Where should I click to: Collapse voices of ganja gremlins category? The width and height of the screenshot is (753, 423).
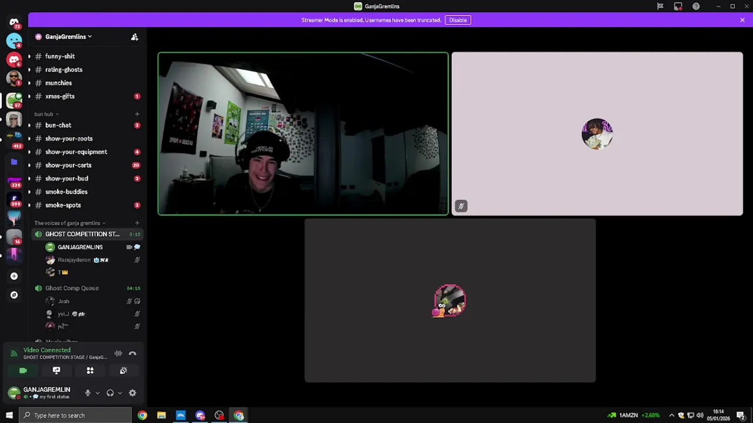coord(69,223)
